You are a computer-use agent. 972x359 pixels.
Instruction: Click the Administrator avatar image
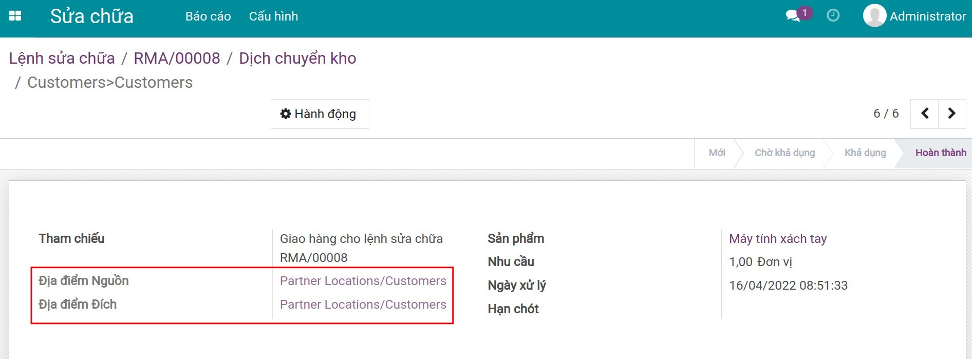pos(874,15)
